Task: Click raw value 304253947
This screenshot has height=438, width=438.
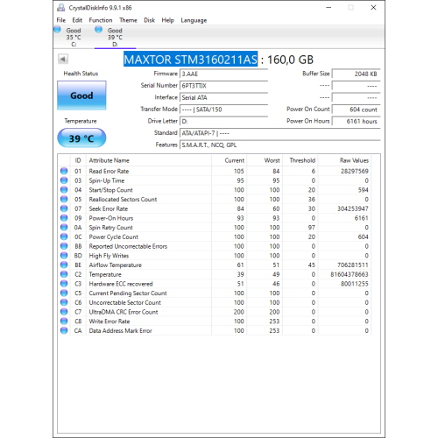Action: click(x=353, y=208)
